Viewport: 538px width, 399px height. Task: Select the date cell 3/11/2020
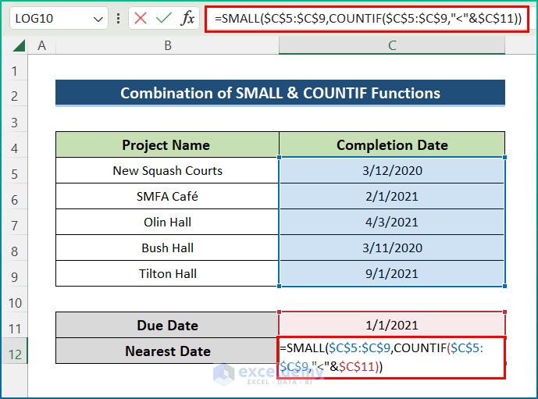(x=392, y=248)
